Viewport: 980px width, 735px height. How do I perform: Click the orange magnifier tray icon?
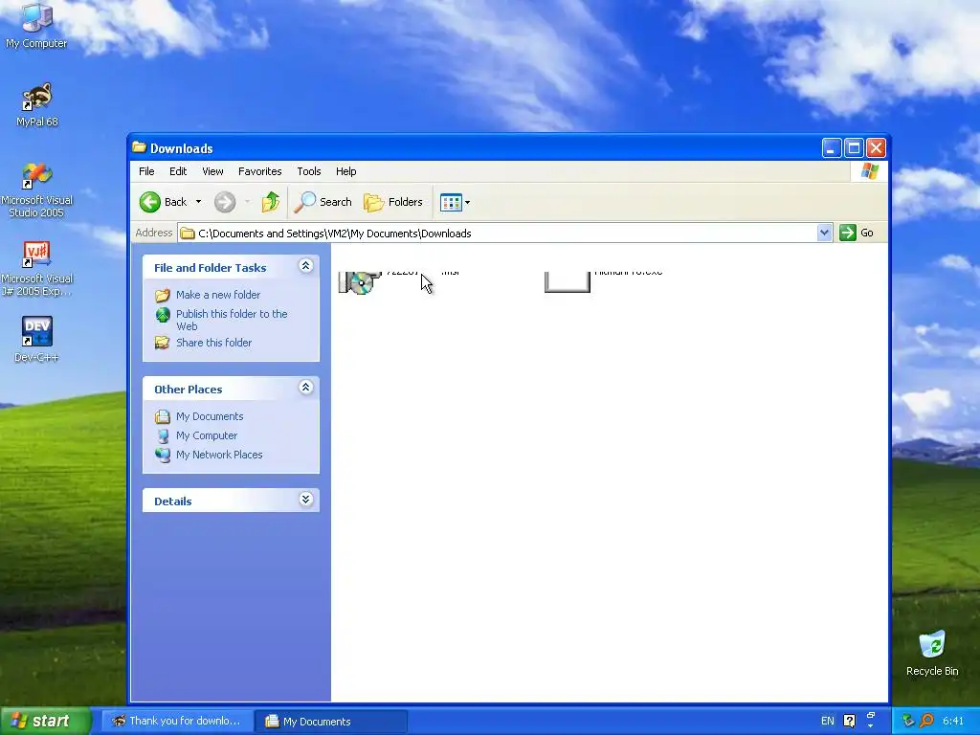(926, 721)
